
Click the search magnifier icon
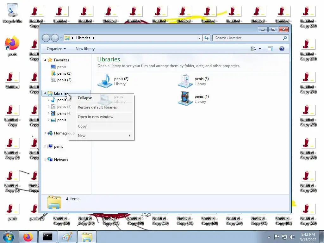click(285, 38)
